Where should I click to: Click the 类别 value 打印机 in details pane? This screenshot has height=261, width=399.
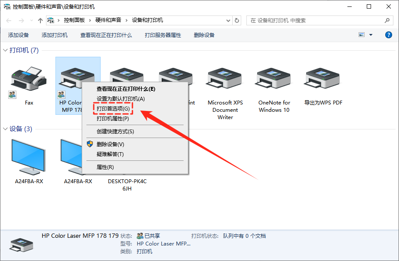pyautogui.click(x=144, y=252)
